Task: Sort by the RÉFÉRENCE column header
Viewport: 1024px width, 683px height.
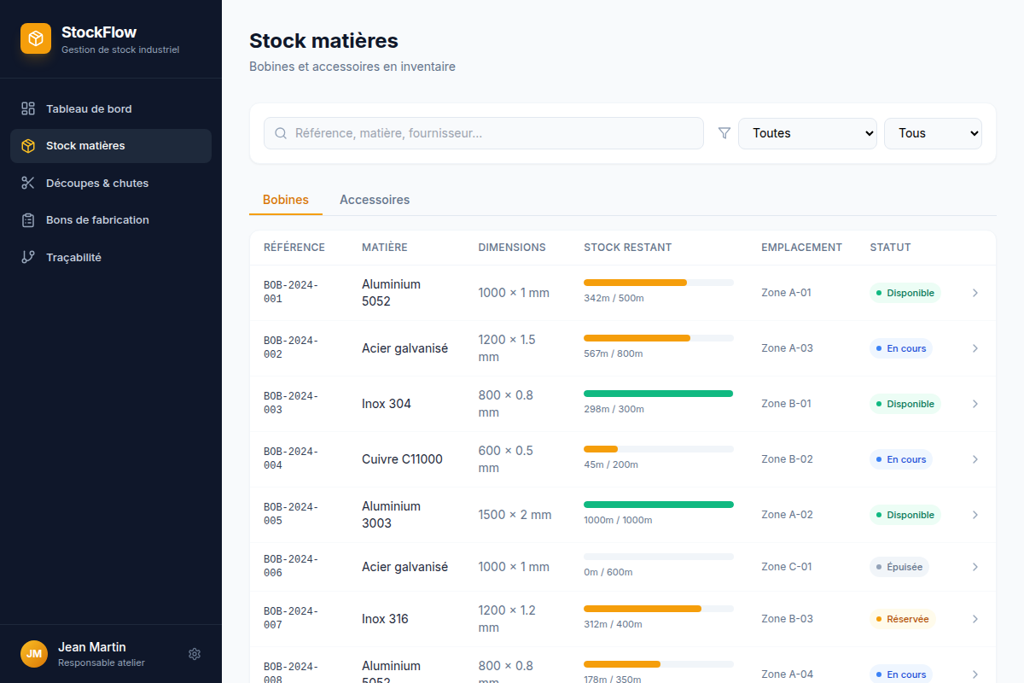Action: [x=294, y=248]
